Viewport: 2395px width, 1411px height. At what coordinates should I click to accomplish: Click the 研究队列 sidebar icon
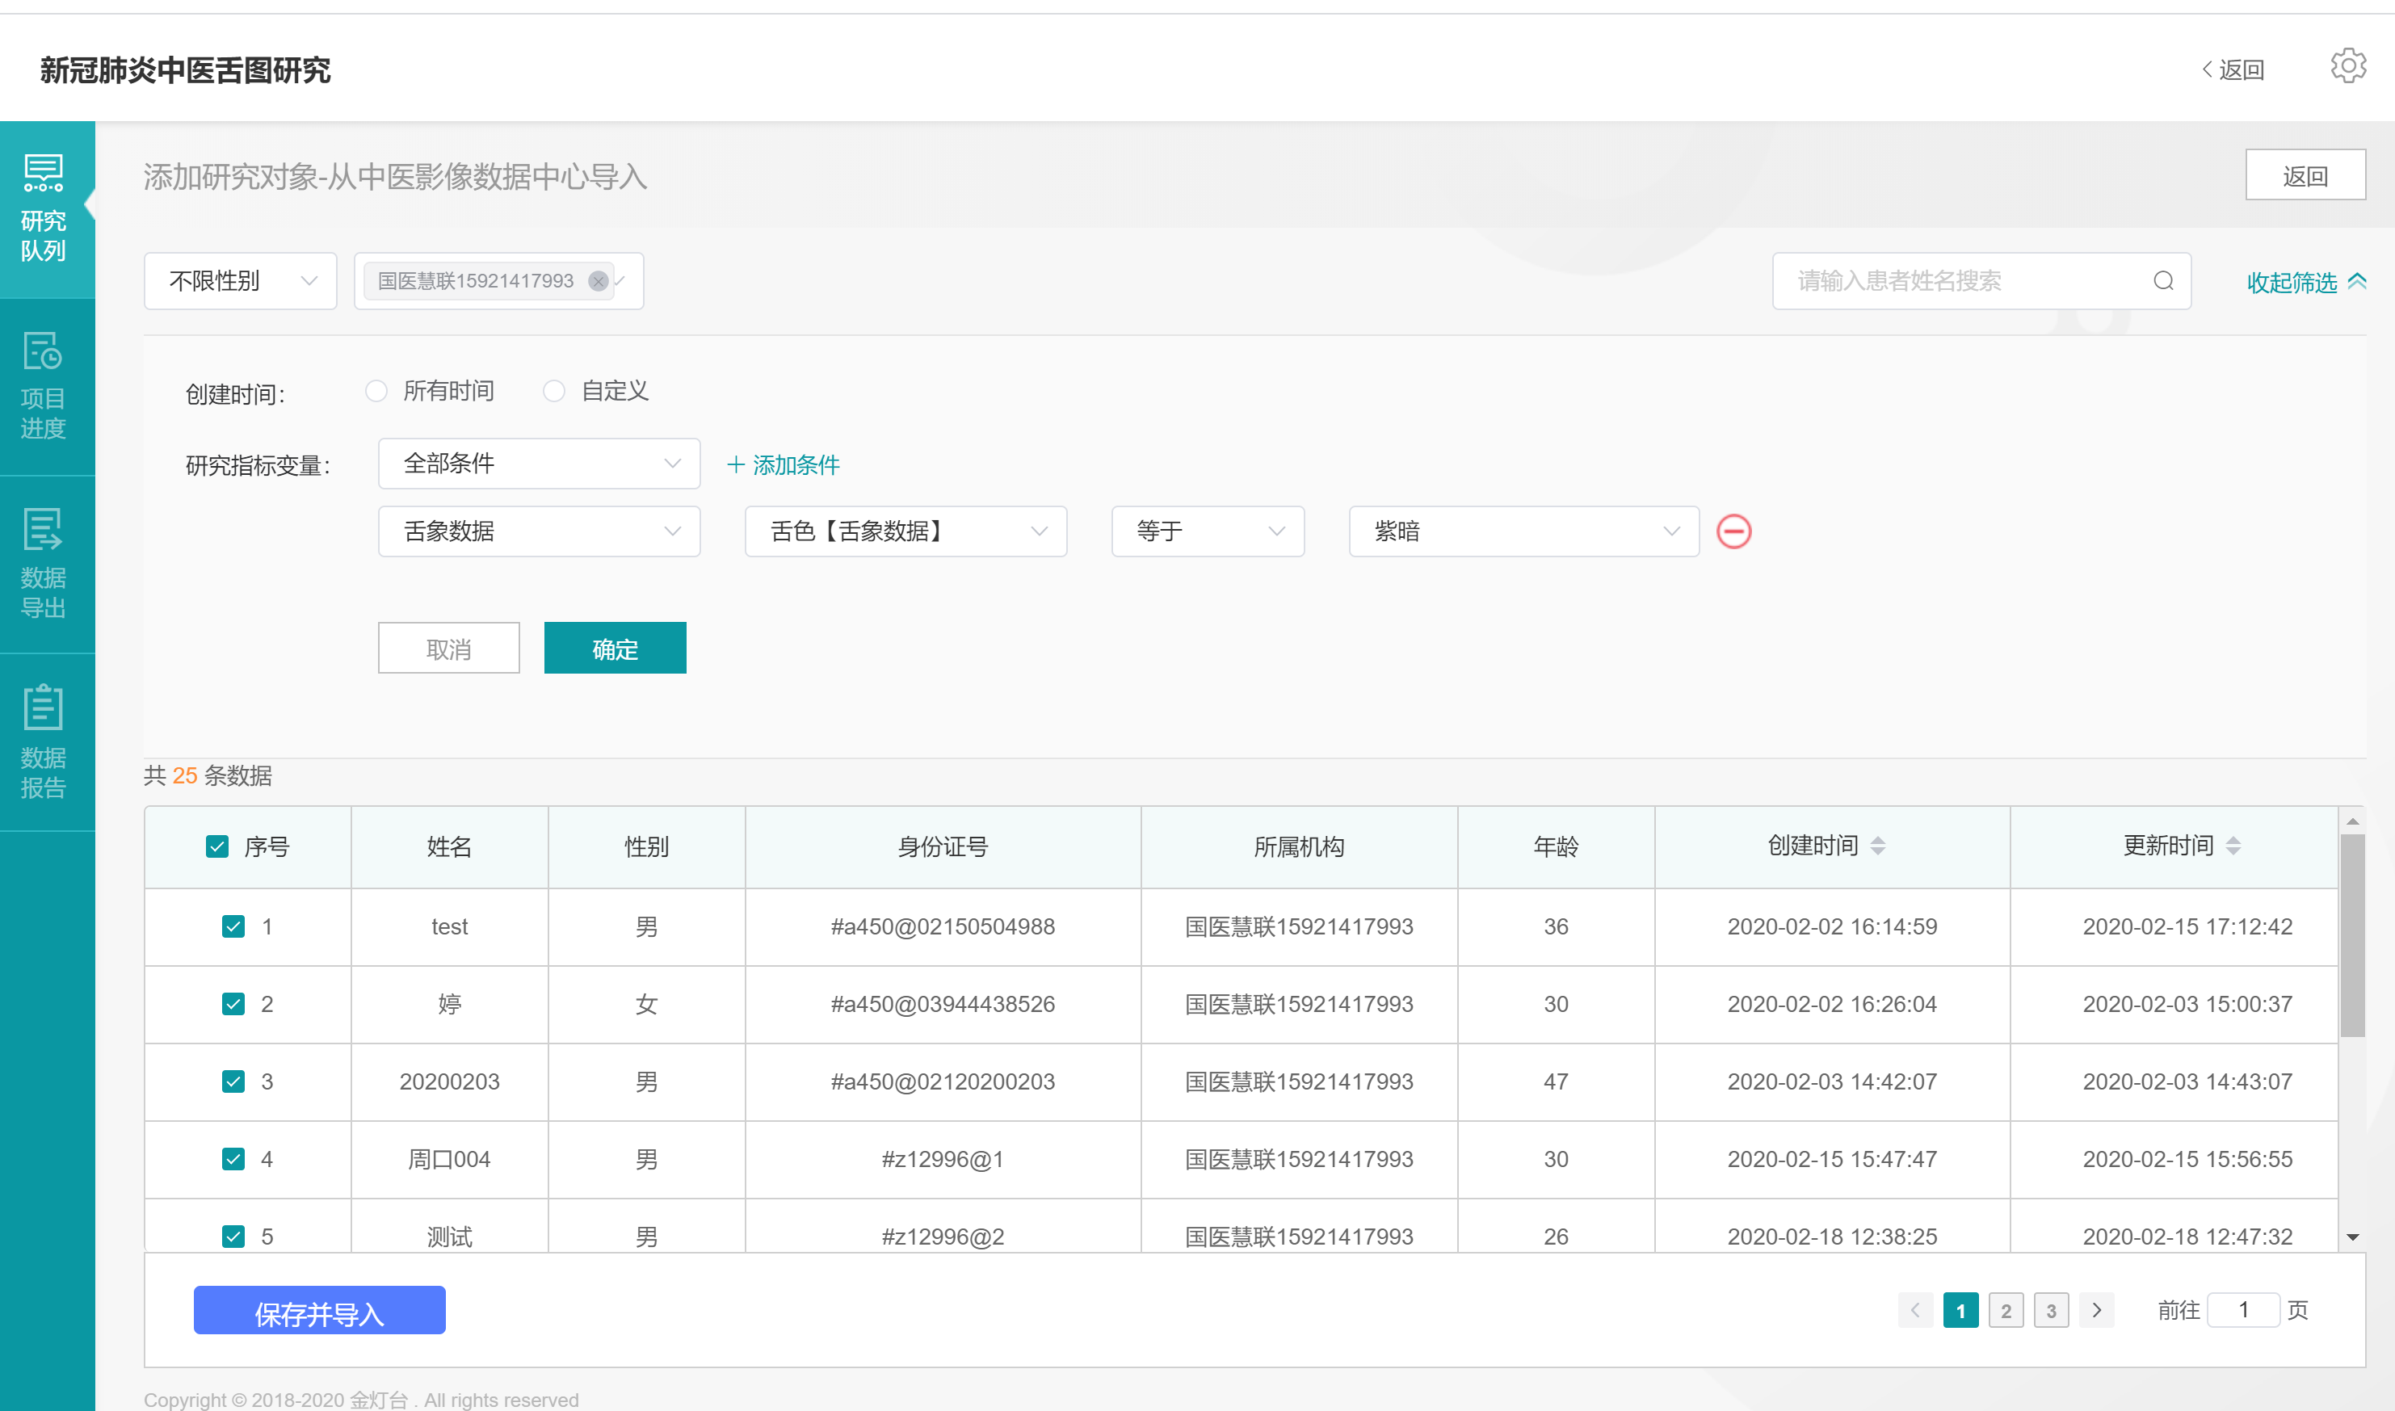coord(44,208)
